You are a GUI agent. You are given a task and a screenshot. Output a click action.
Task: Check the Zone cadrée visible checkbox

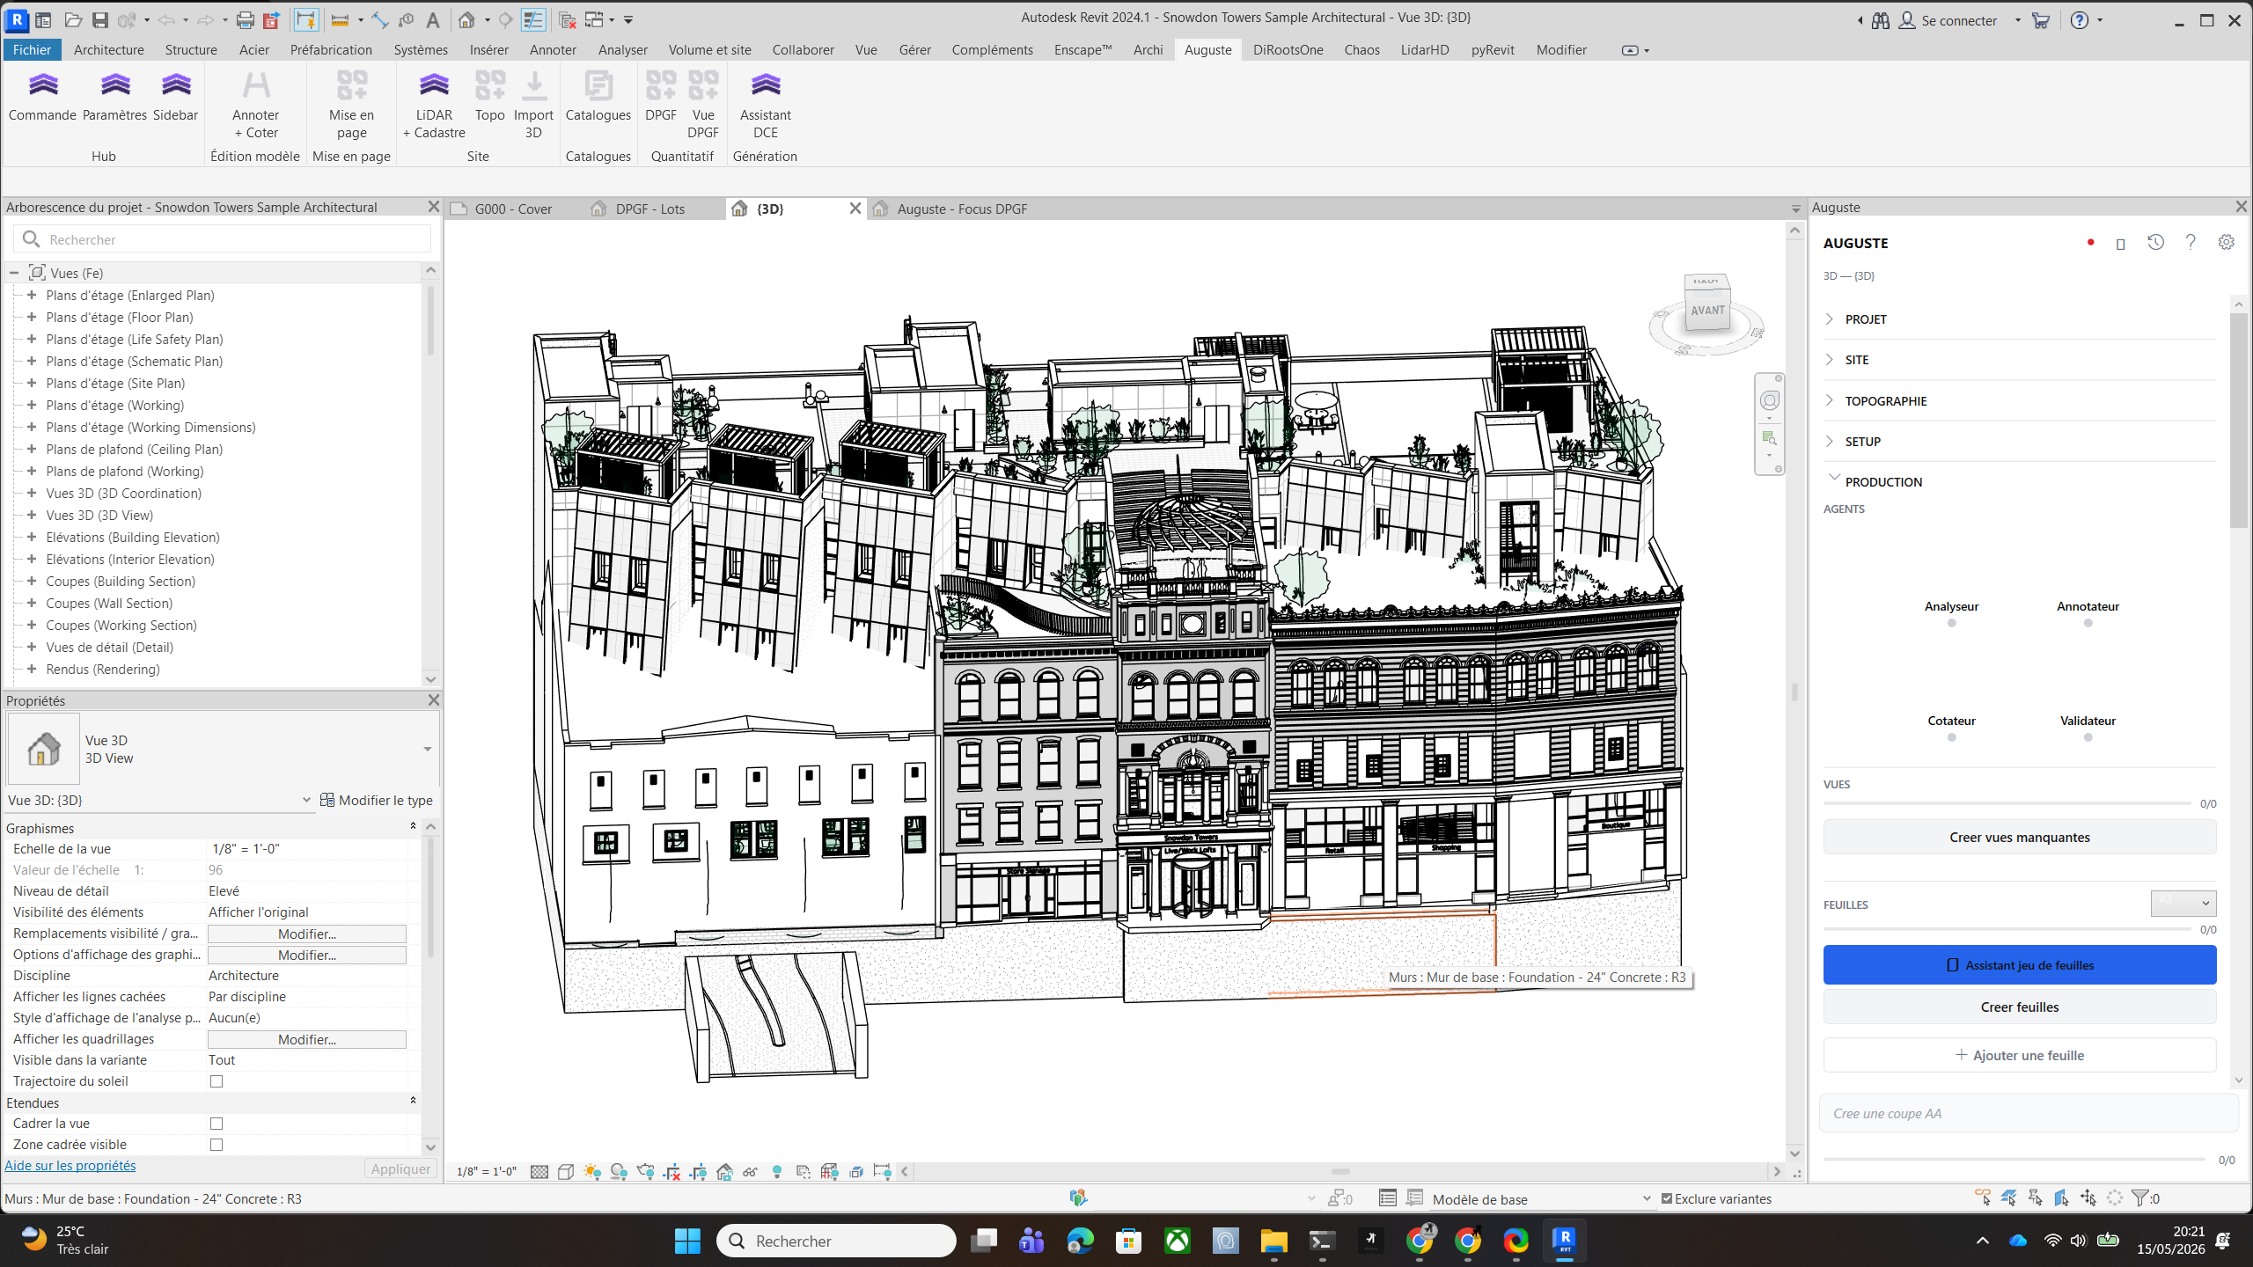[216, 1145]
